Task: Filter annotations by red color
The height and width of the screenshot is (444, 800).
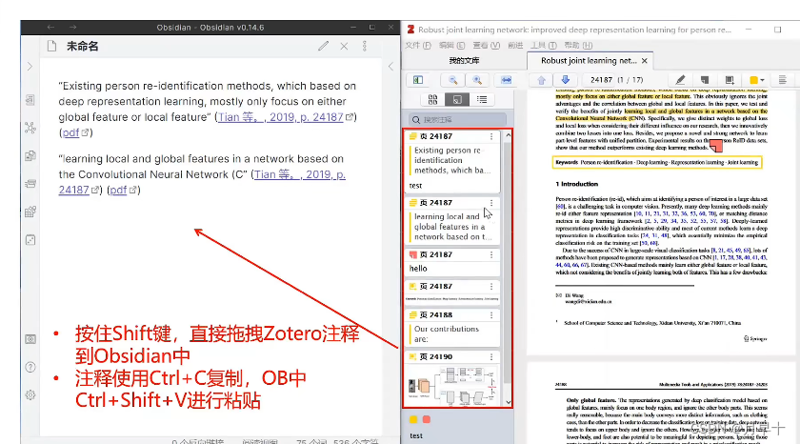Action: tap(427, 419)
